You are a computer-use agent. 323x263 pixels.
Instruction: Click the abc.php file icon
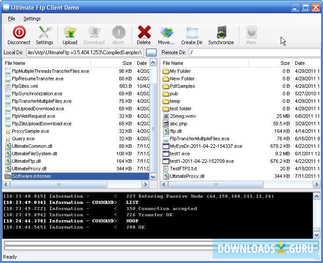pos(166,124)
